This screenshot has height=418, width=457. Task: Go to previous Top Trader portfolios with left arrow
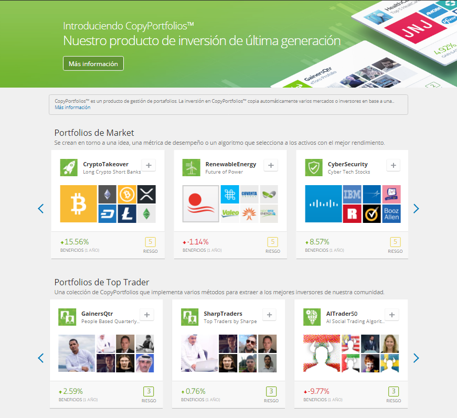point(41,358)
